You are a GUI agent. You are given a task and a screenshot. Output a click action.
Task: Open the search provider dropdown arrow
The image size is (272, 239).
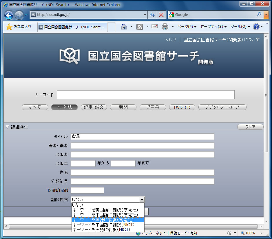[266, 15]
